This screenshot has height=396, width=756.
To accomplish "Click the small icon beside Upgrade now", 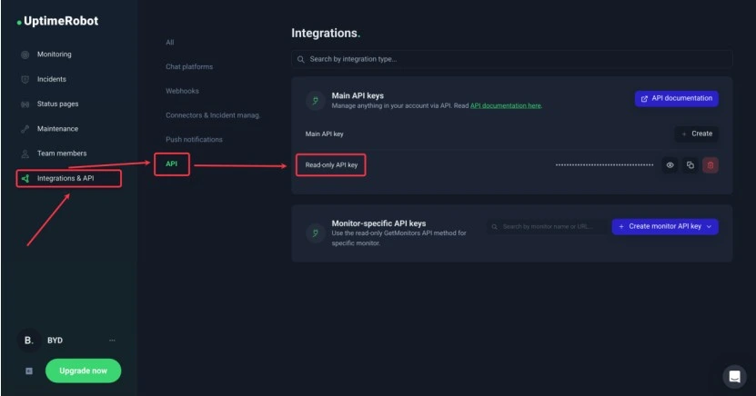I will [28, 371].
